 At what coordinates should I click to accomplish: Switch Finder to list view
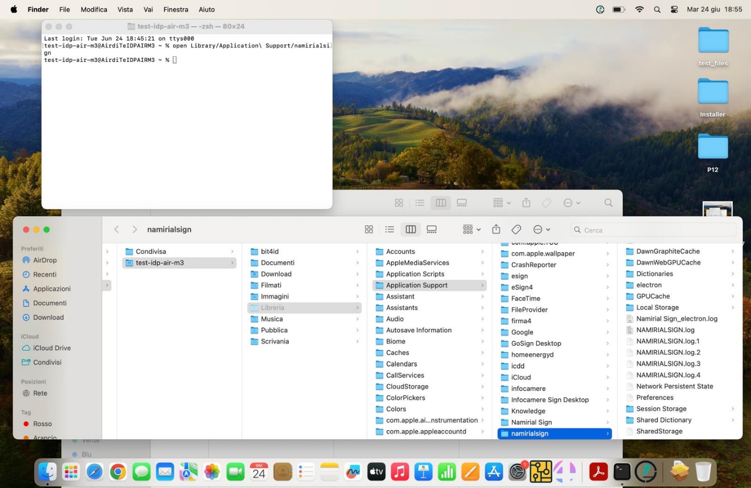click(x=389, y=229)
